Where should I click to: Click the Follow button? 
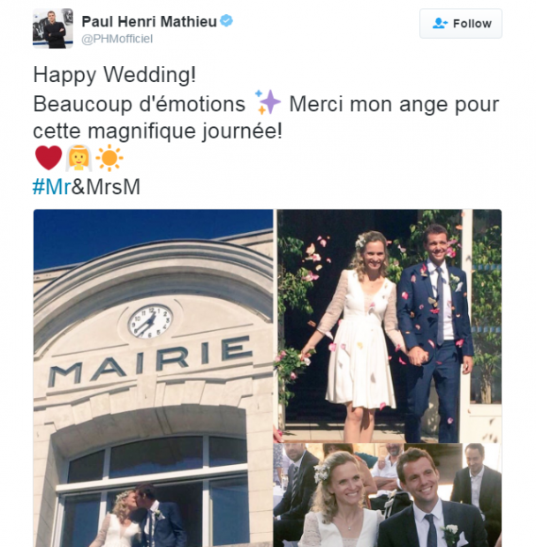coord(461,23)
